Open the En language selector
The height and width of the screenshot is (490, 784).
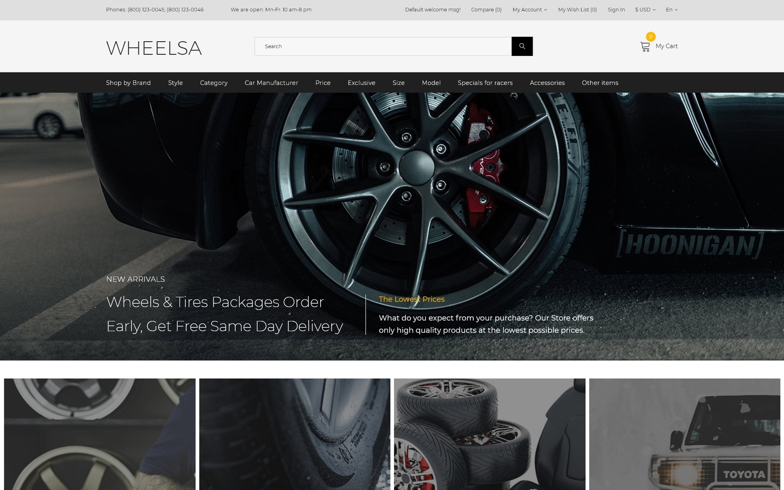point(672,10)
